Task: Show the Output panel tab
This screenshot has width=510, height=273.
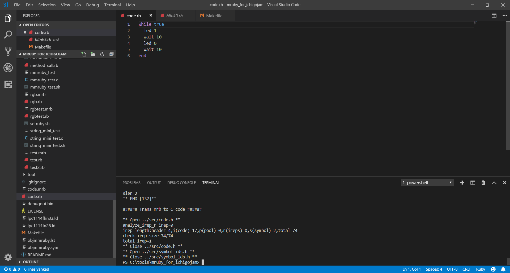Action: (x=154, y=183)
